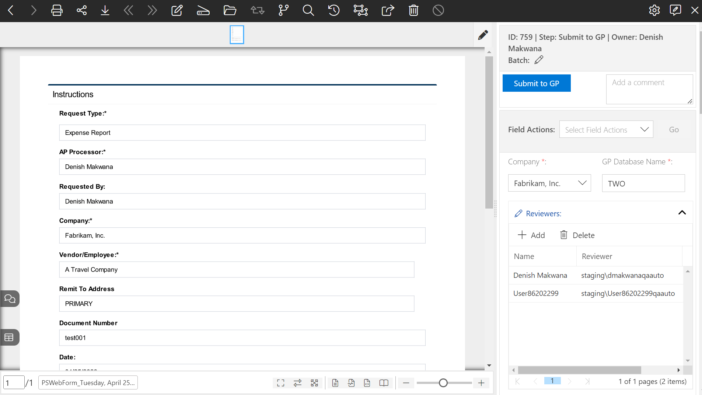Edit the Batch value with pencil icon

539,60
